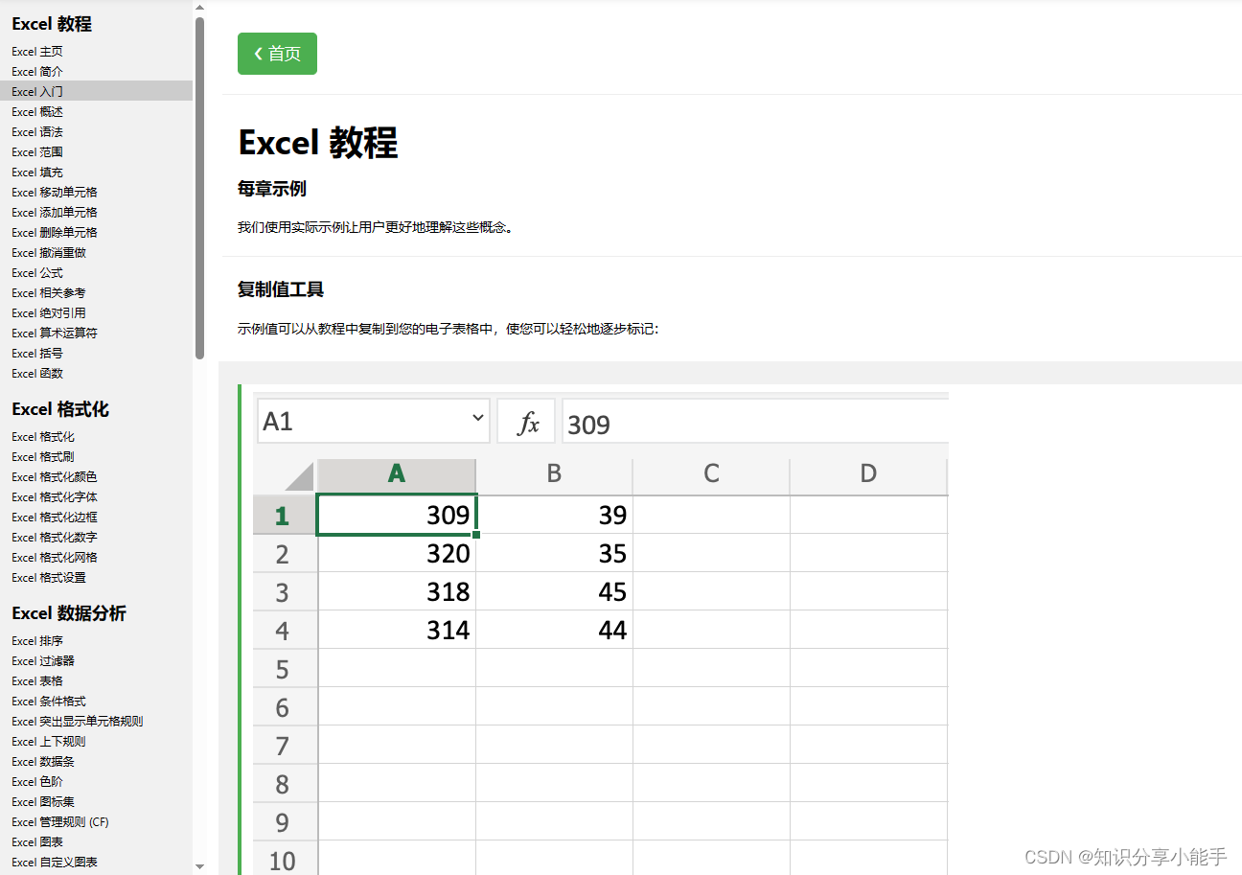Image resolution: width=1242 pixels, height=875 pixels.
Task: Open Excel 公式 link
Action: pyautogui.click(x=37, y=273)
